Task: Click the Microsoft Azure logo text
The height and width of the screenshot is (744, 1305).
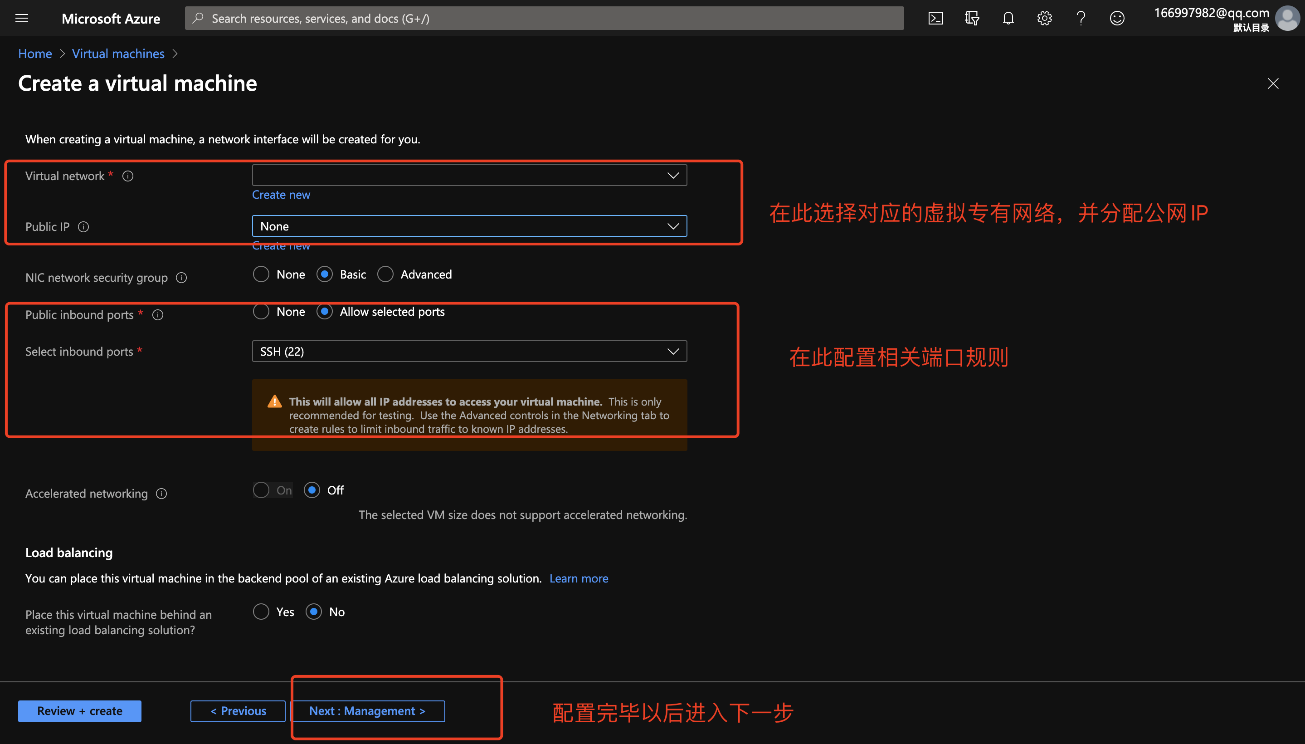Action: (111, 19)
